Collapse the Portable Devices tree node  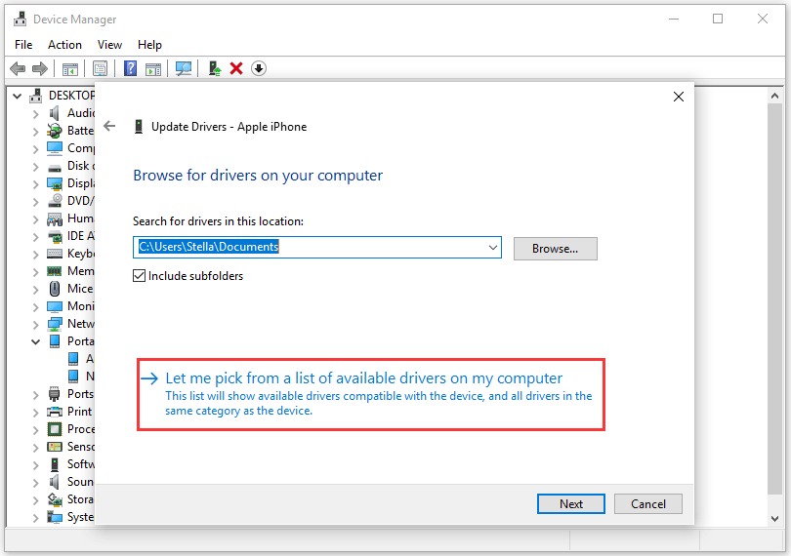[x=36, y=341]
